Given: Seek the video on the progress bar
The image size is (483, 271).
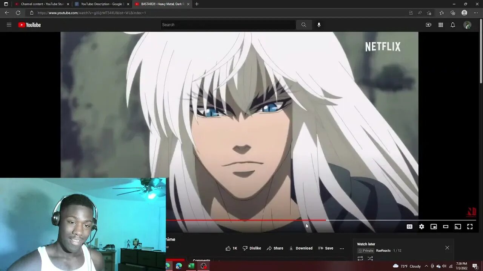Looking at the screenshot, I should (321, 220).
